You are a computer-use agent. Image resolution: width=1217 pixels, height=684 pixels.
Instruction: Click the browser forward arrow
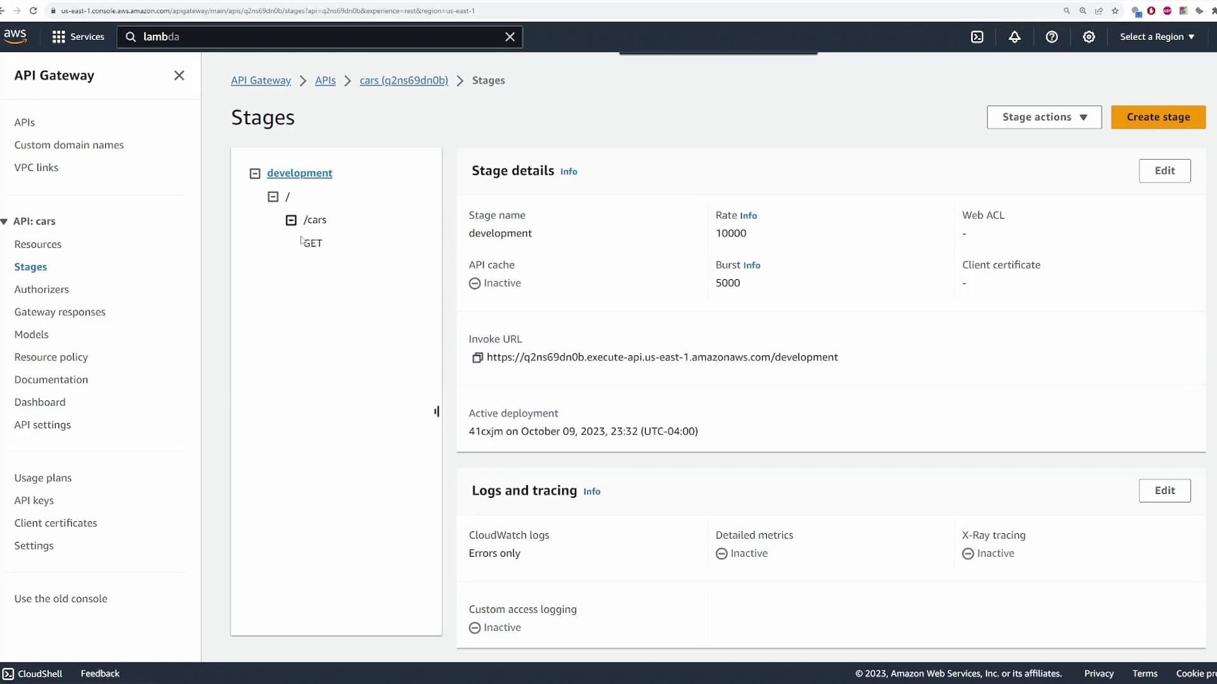17,11
